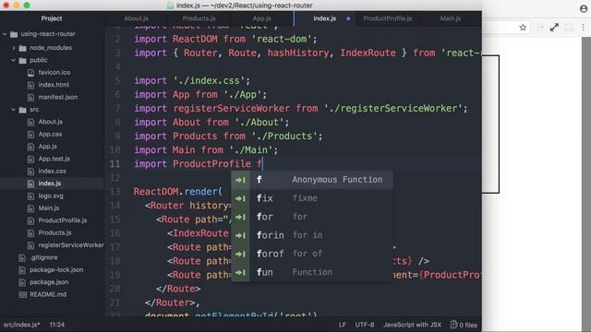Click the public folder icon

point(22,60)
